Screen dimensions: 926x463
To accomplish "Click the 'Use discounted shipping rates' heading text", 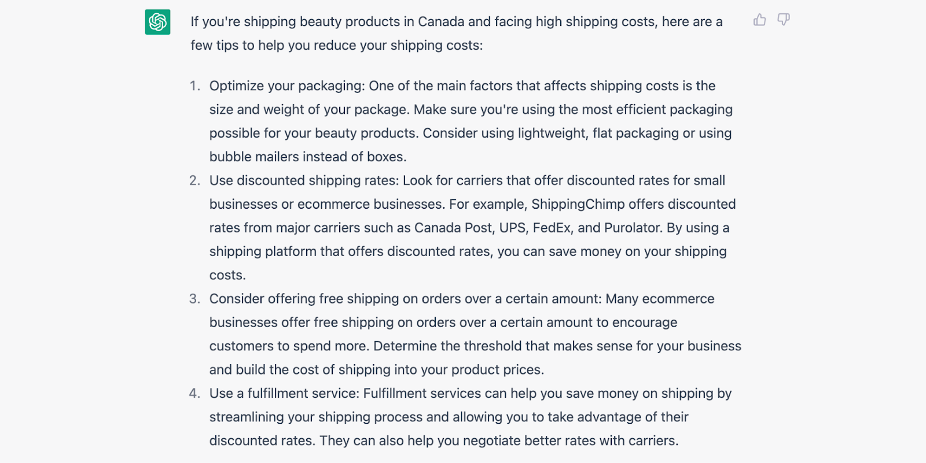I will tap(304, 181).
